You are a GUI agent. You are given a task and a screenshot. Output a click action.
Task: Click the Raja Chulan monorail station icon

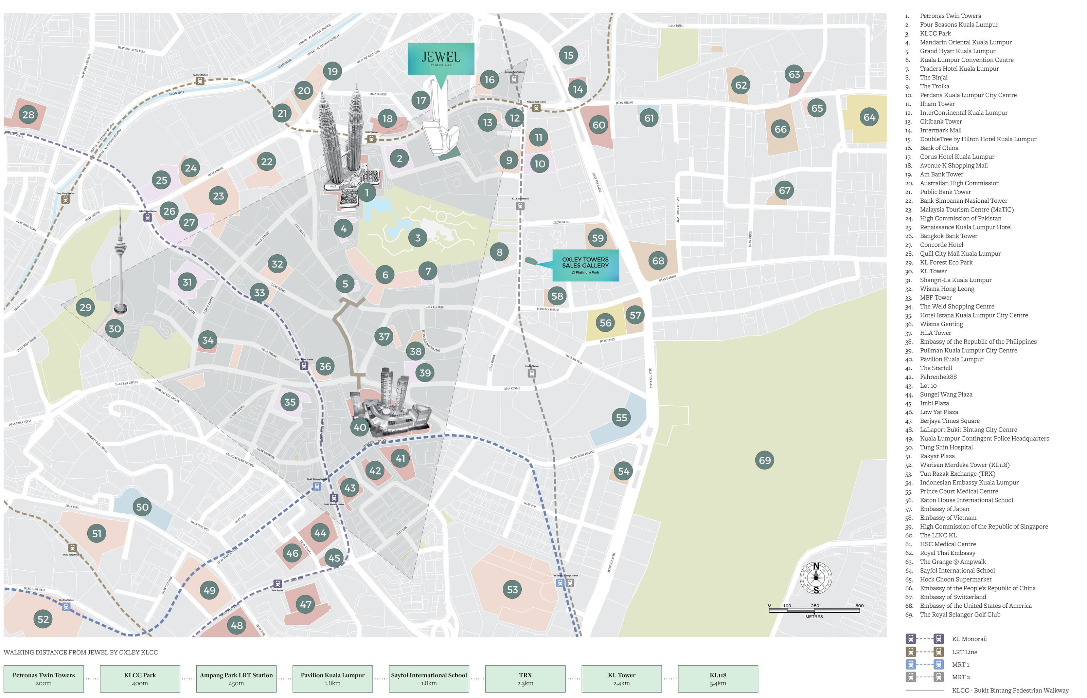point(304,365)
